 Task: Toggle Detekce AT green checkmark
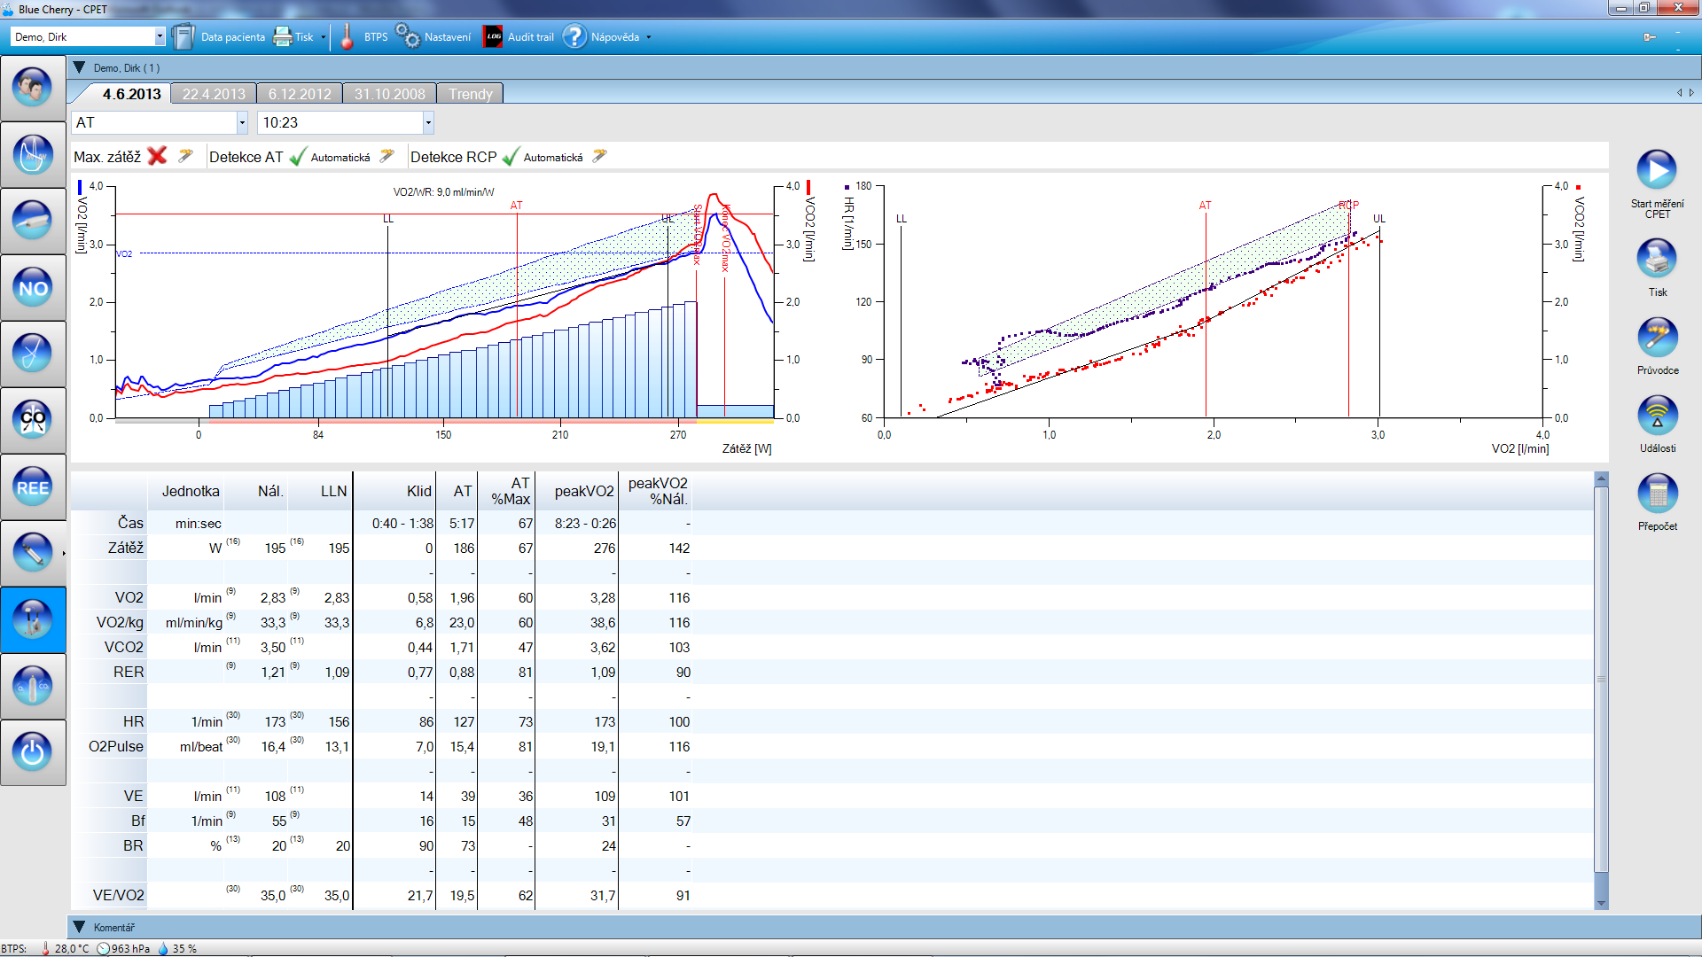(x=298, y=157)
